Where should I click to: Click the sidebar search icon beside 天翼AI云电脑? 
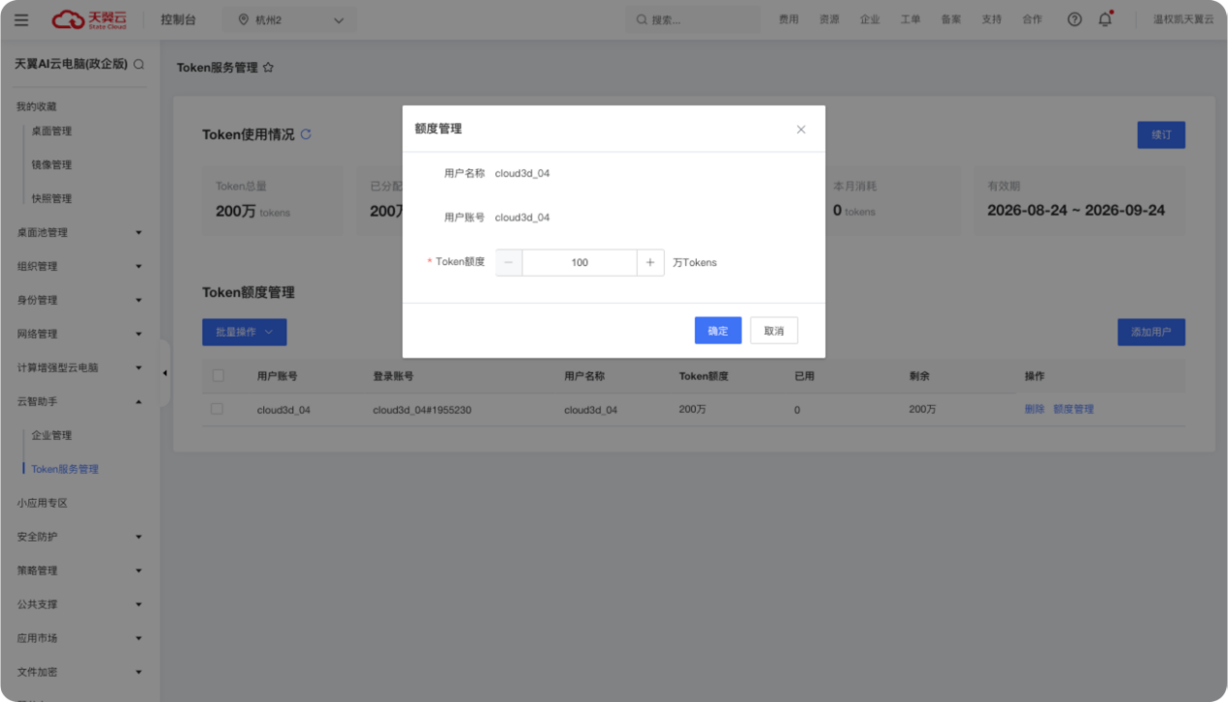139,65
